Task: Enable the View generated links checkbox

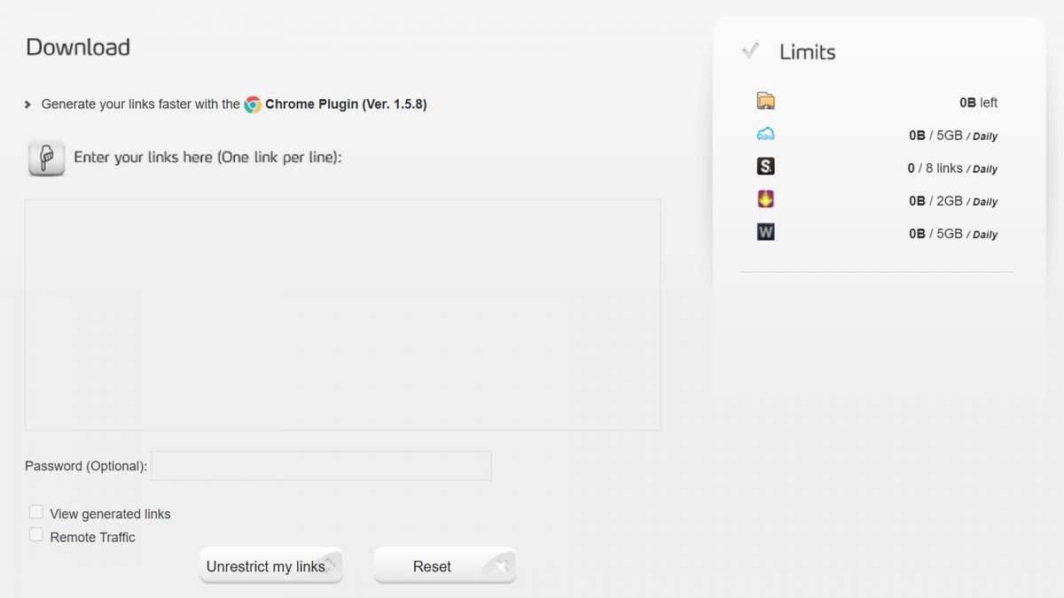Action: [36, 512]
